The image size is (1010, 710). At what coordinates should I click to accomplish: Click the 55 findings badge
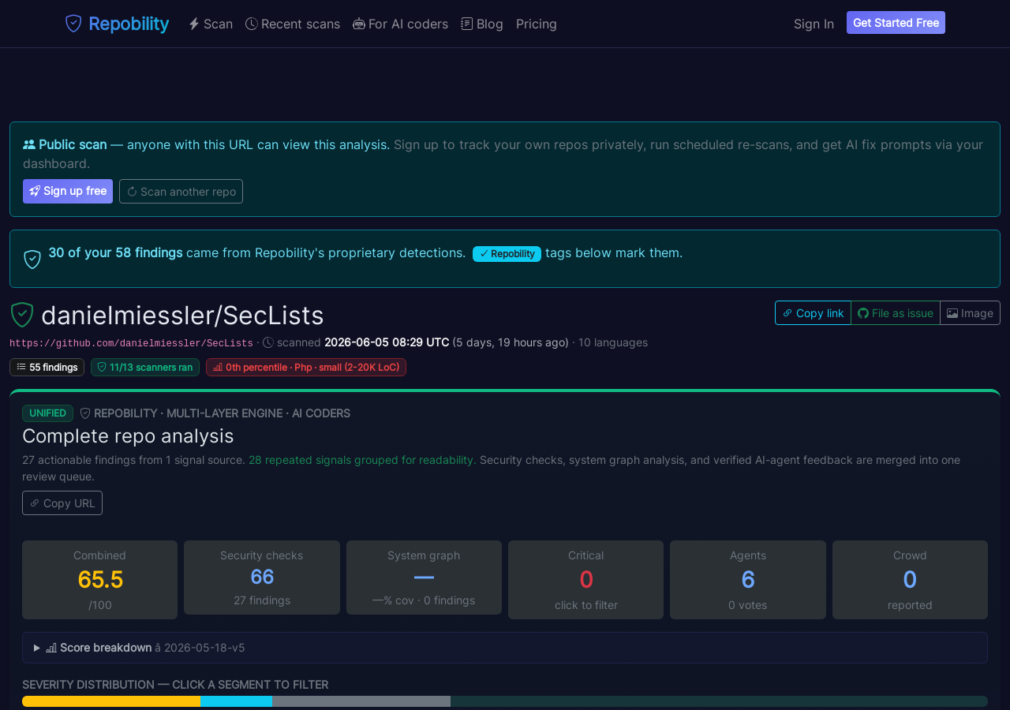[x=47, y=367]
